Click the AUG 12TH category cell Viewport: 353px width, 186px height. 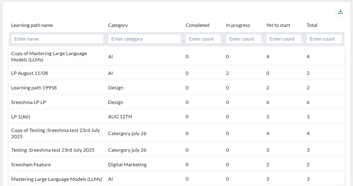tap(120, 117)
